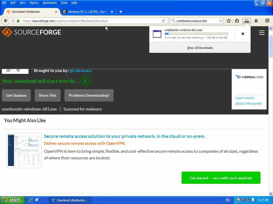Open SourceForge site hamburger menu
The image size is (273, 204).
(x=262, y=33)
